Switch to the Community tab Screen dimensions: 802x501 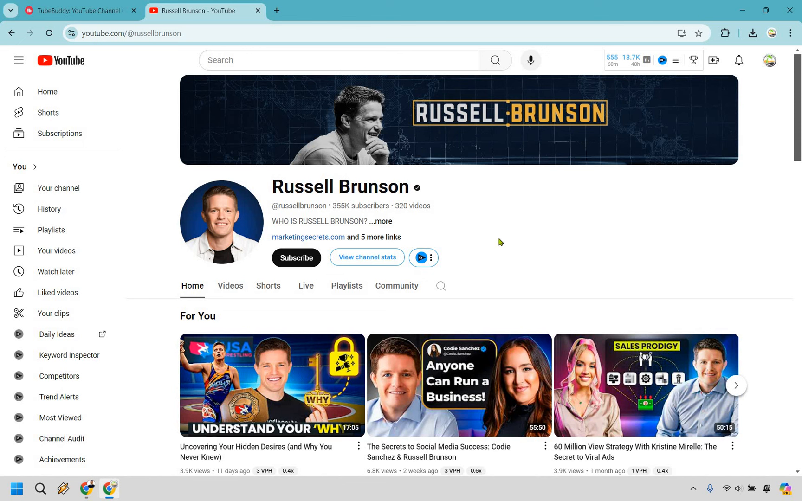click(x=397, y=286)
